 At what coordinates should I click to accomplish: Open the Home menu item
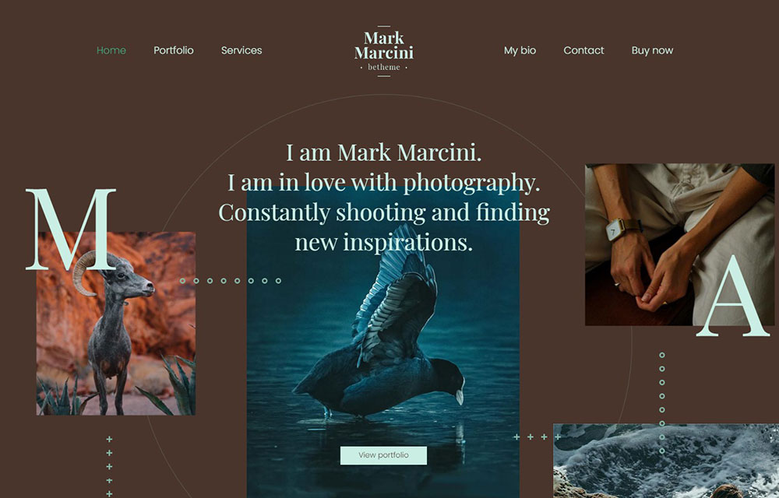coord(111,50)
